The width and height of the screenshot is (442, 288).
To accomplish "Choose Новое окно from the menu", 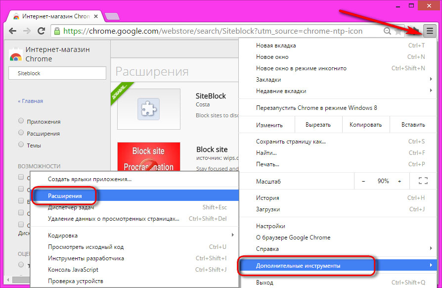I will click(337, 57).
